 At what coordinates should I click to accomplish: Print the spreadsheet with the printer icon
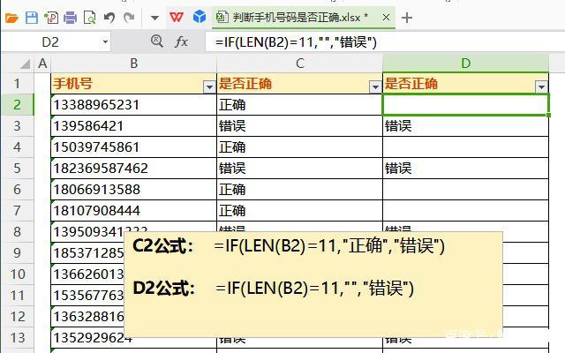[x=71, y=18]
